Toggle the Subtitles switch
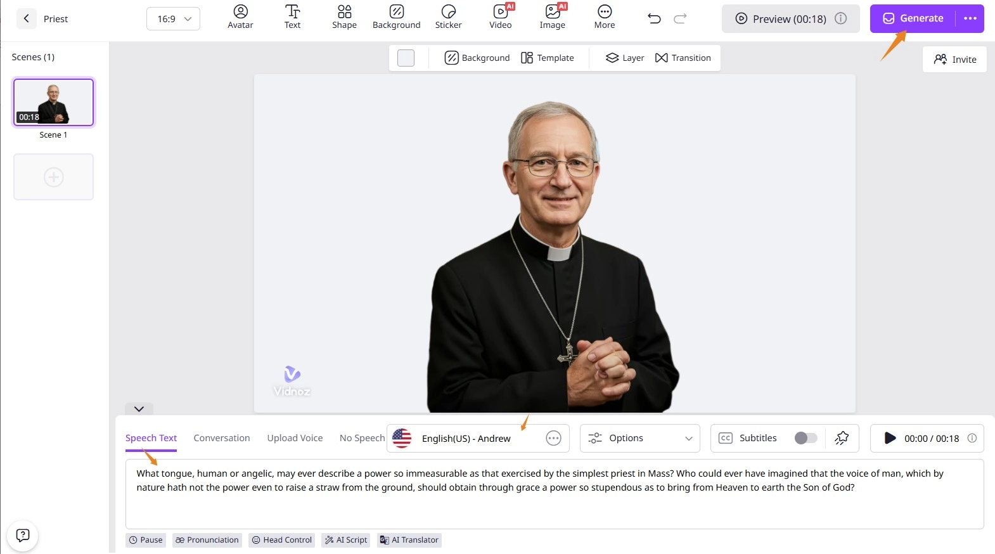The width and height of the screenshot is (995, 554). click(806, 438)
